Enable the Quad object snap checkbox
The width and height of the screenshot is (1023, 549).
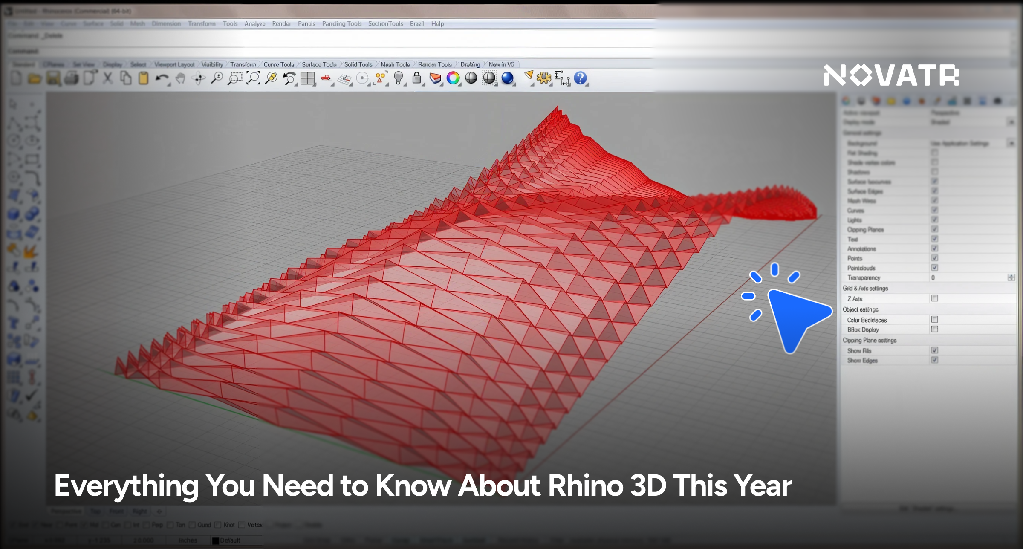pos(192,525)
